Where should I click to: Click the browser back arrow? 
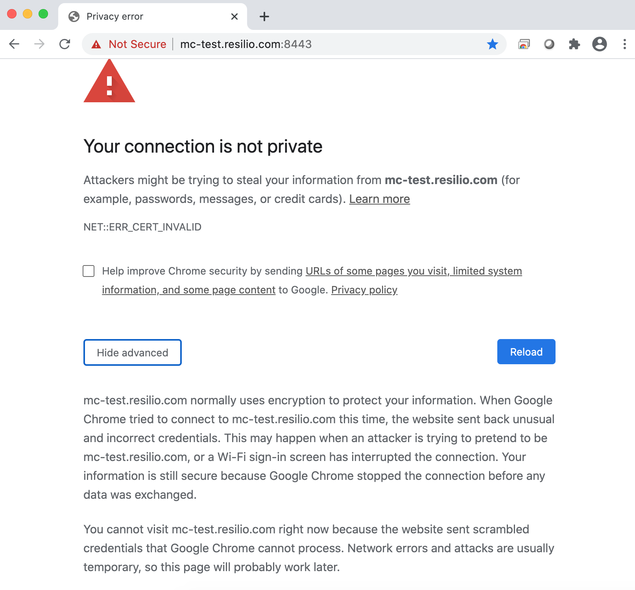coord(14,44)
